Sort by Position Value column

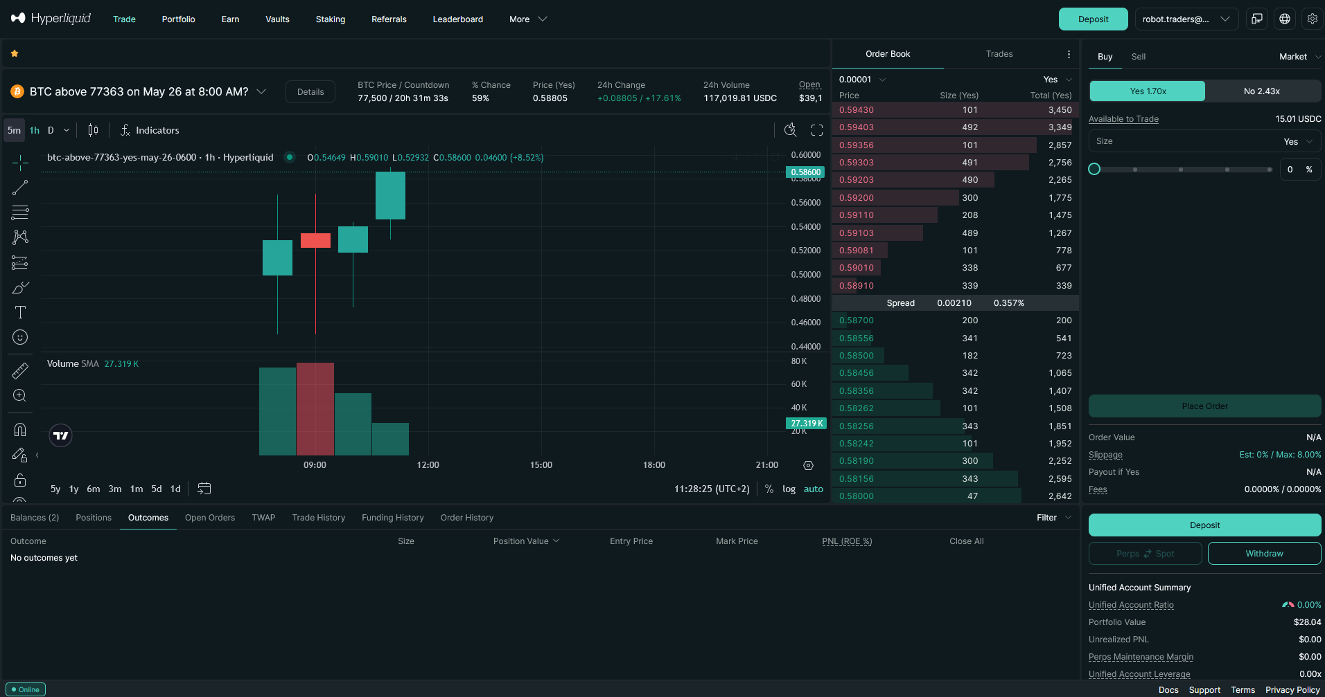(526, 541)
